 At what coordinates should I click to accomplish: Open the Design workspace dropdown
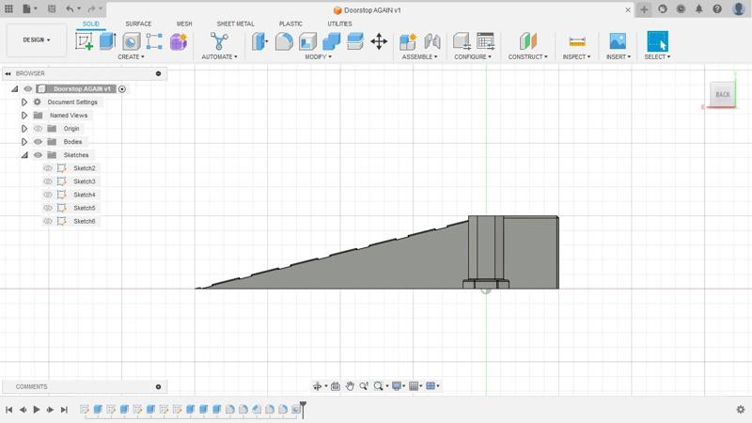point(36,40)
